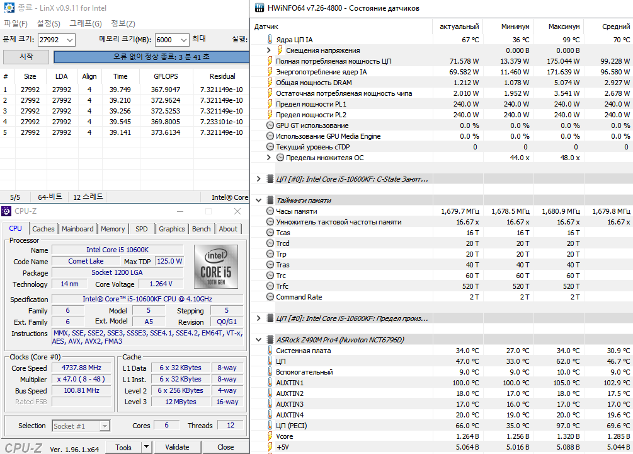633x454 pixels.
Task: Click the Close button in CPU-Z
Action: coord(225,446)
